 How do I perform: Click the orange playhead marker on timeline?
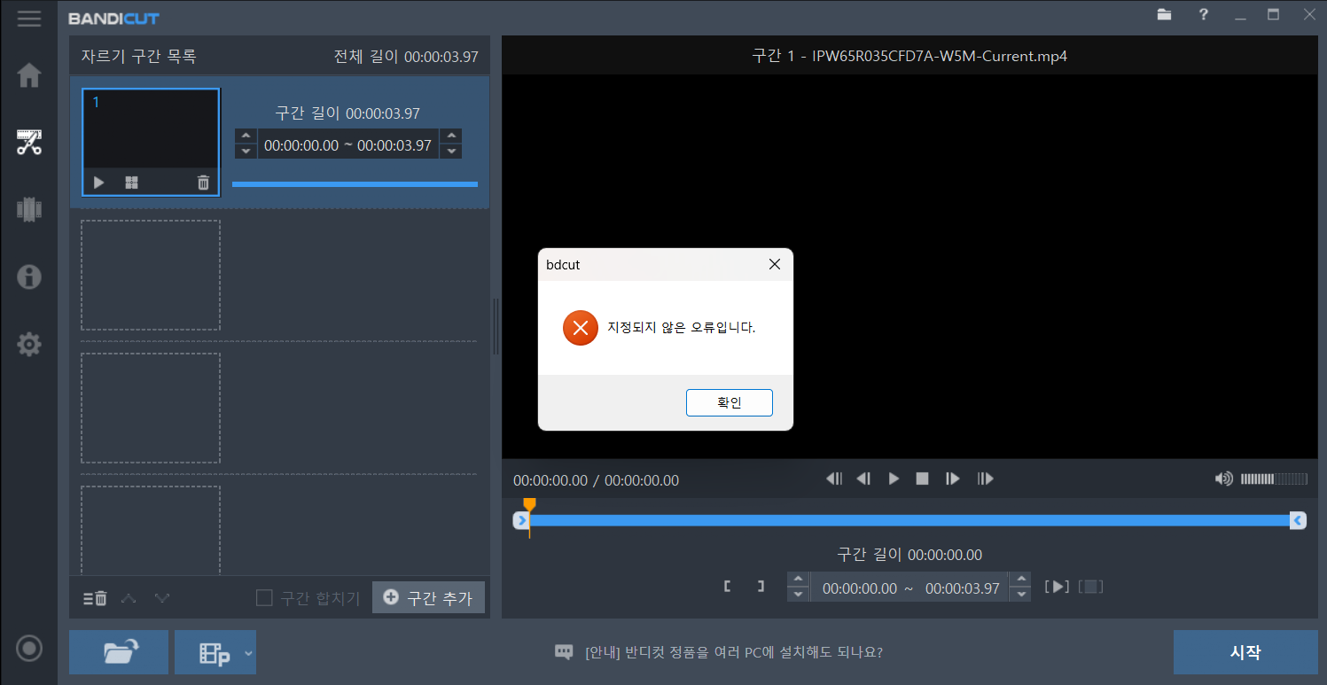[529, 505]
